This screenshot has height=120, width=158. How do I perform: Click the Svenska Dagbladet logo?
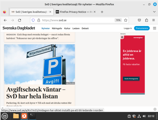pyautogui.click(x=19, y=28)
